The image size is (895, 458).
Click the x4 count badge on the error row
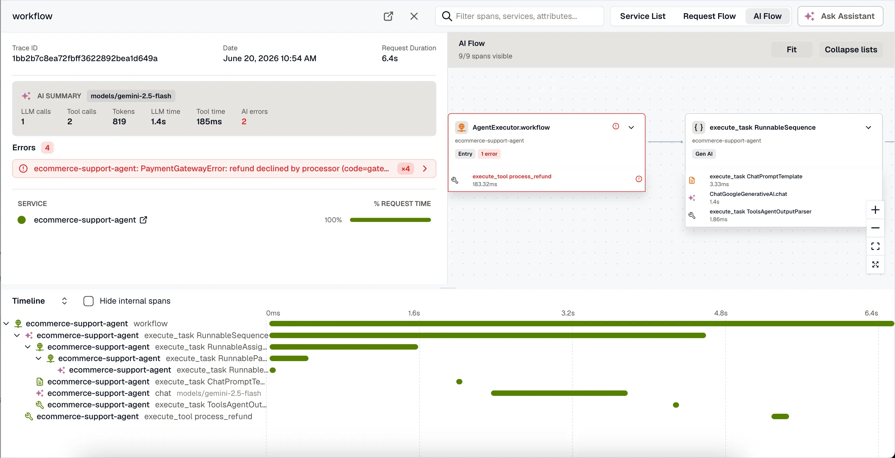coord(405,168)
